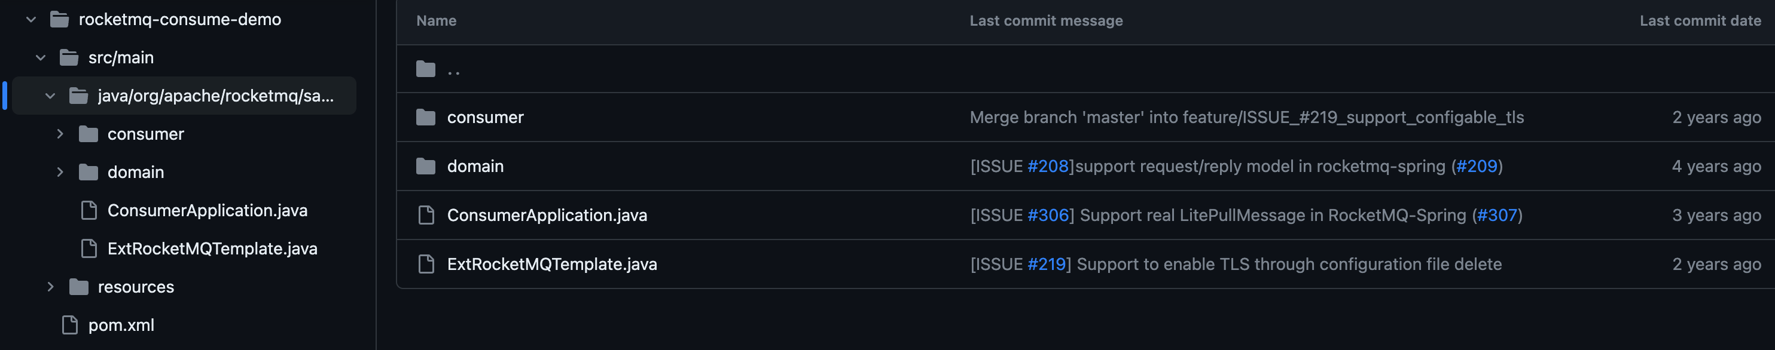This screenshot has height=350, width=1775.
Task: Click the pom.xml file icon in sidebar
Action: pos(69,324)
